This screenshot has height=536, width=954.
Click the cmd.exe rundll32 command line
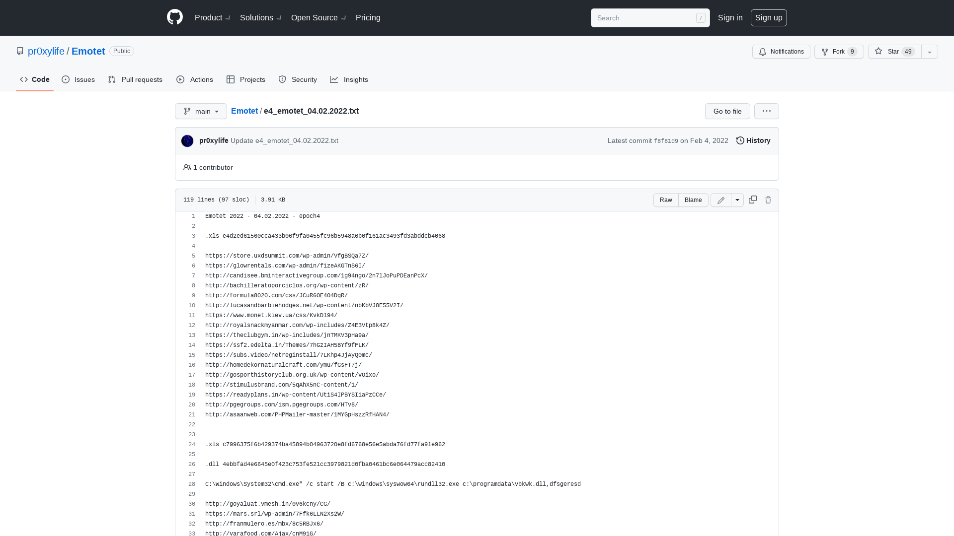393,484
